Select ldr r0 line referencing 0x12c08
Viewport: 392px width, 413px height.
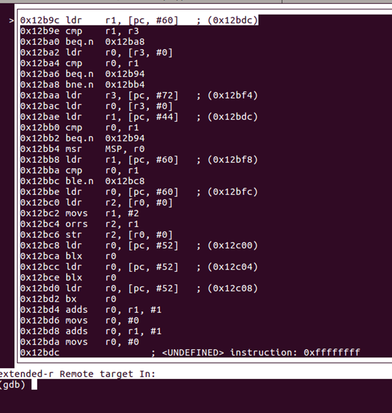click(139, 288)
